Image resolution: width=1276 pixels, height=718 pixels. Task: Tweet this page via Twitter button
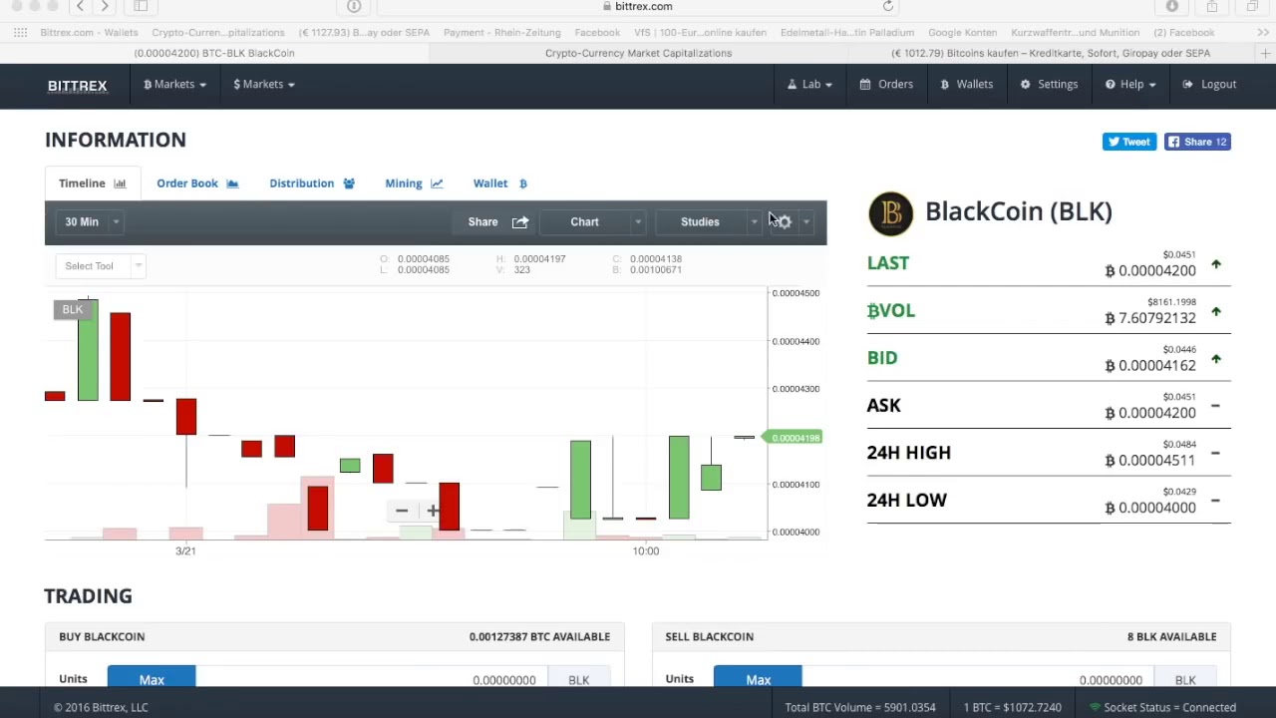tap(1129, 142)
